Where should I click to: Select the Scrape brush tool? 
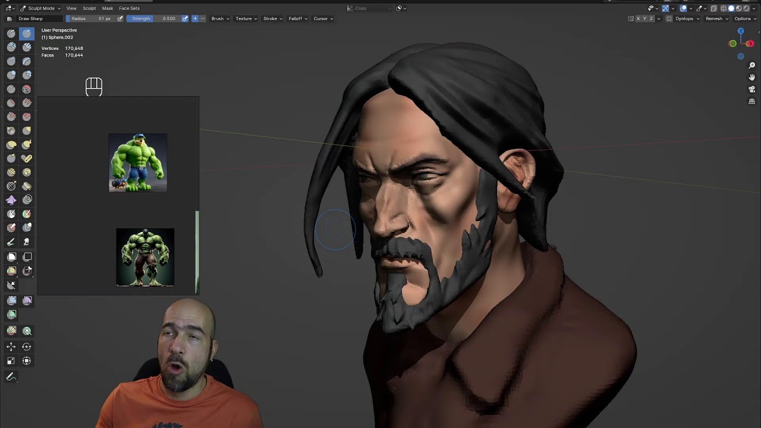pos(11,117)
